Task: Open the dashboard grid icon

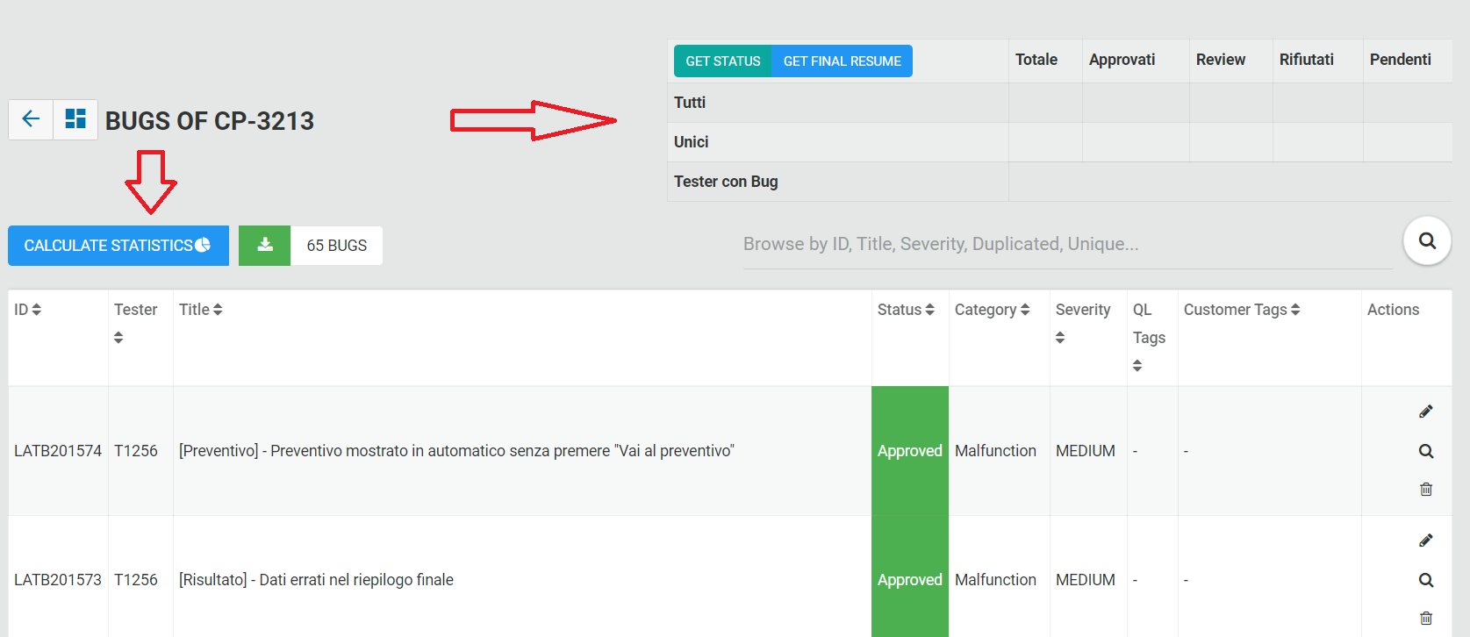Action: (x=75, y=119)
